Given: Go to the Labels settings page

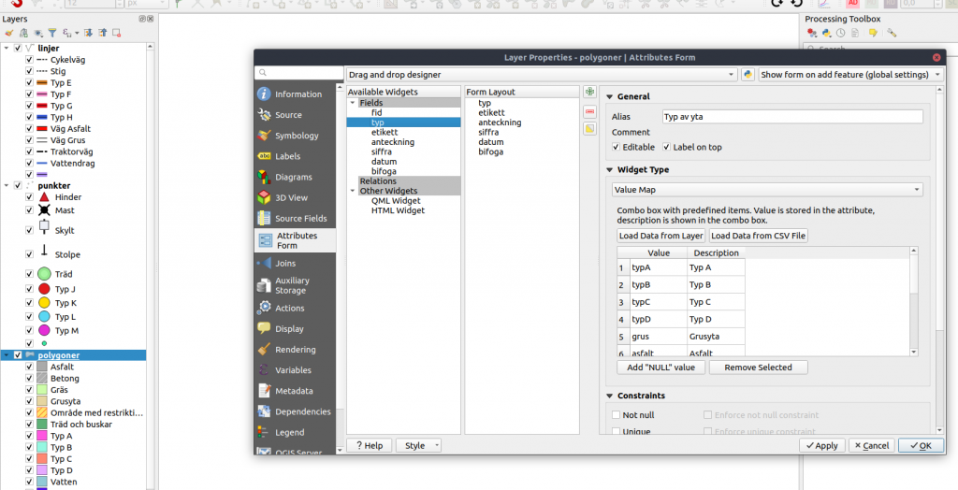Looking at the screenshot, I should point(287,156).
